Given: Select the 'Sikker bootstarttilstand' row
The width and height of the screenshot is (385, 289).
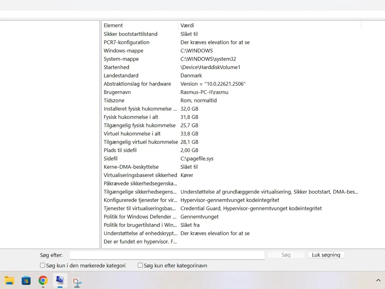Looking at the screenshot, I should tap(131, 34).
